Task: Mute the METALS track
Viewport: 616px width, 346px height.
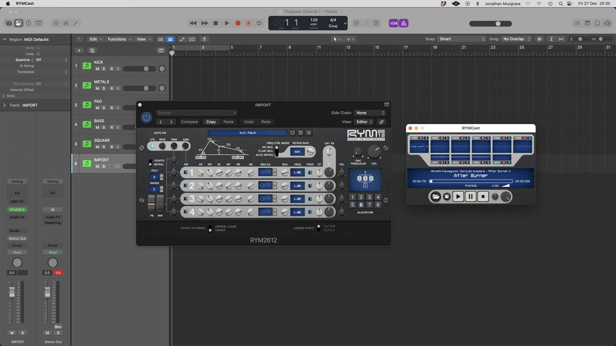Action: tap(97, 88)
